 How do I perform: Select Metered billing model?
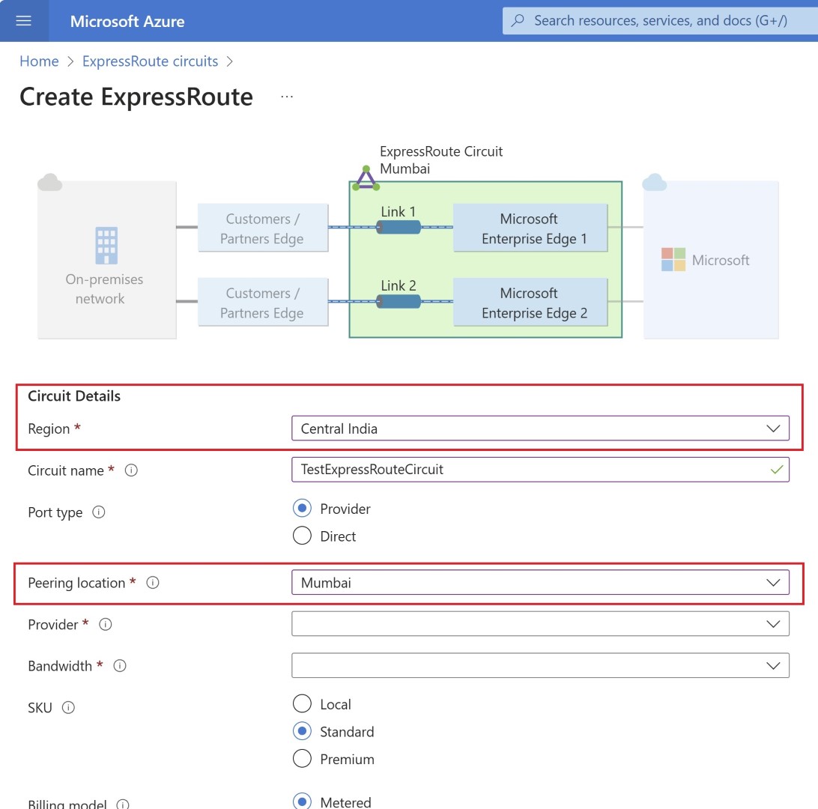(302, 802)
